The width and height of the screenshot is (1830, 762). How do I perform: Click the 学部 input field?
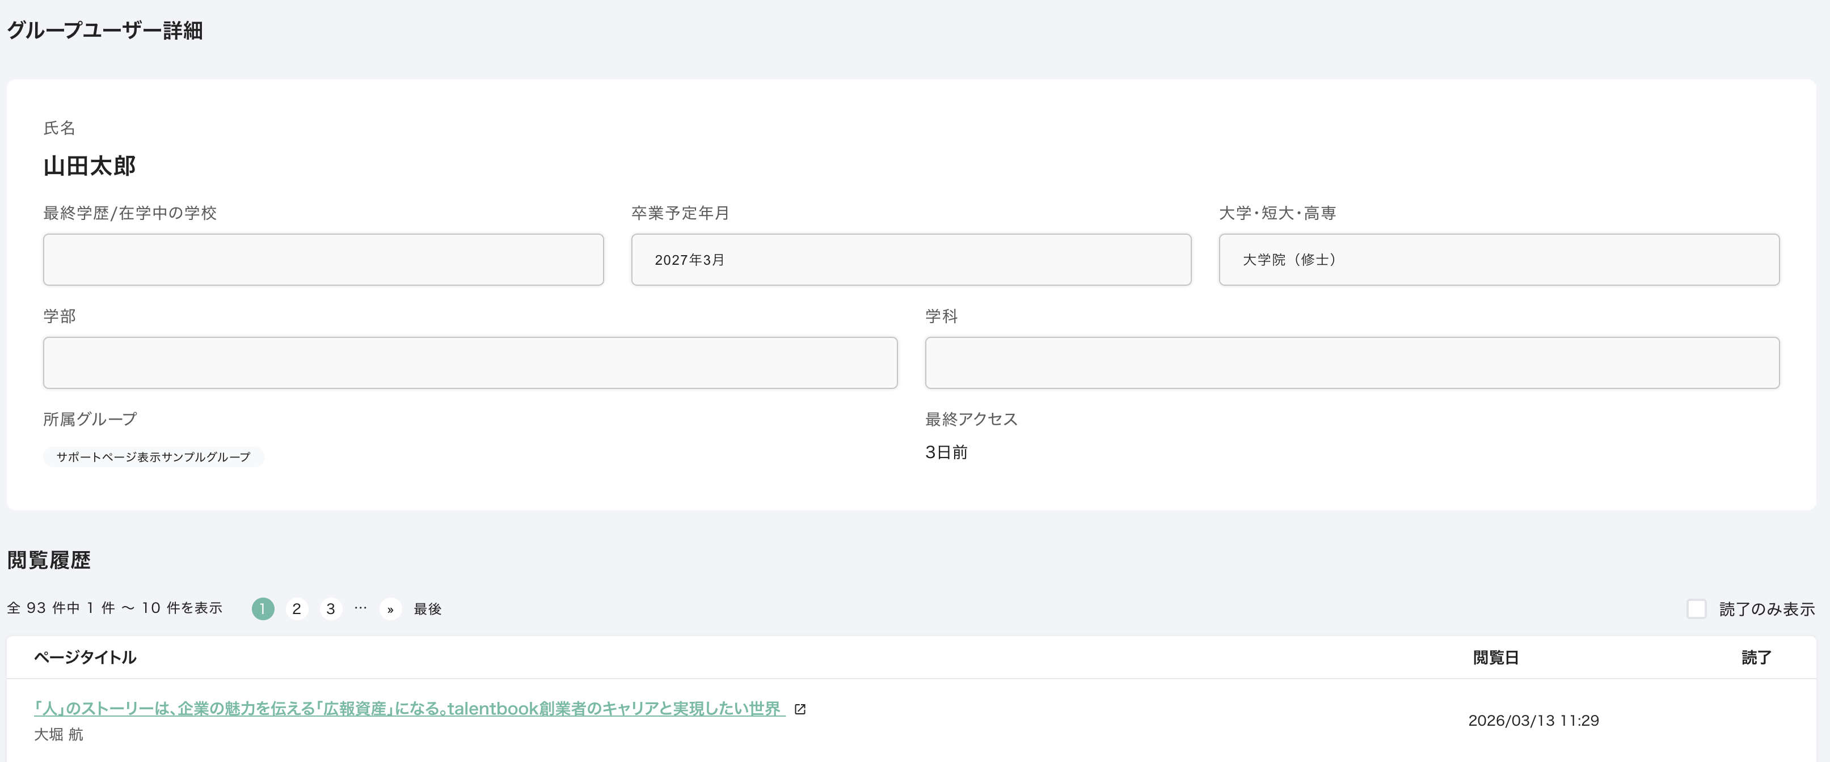pos(470,362)
